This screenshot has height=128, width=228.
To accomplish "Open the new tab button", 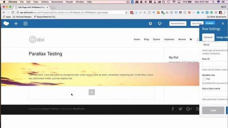I will [x=53, y=7].
